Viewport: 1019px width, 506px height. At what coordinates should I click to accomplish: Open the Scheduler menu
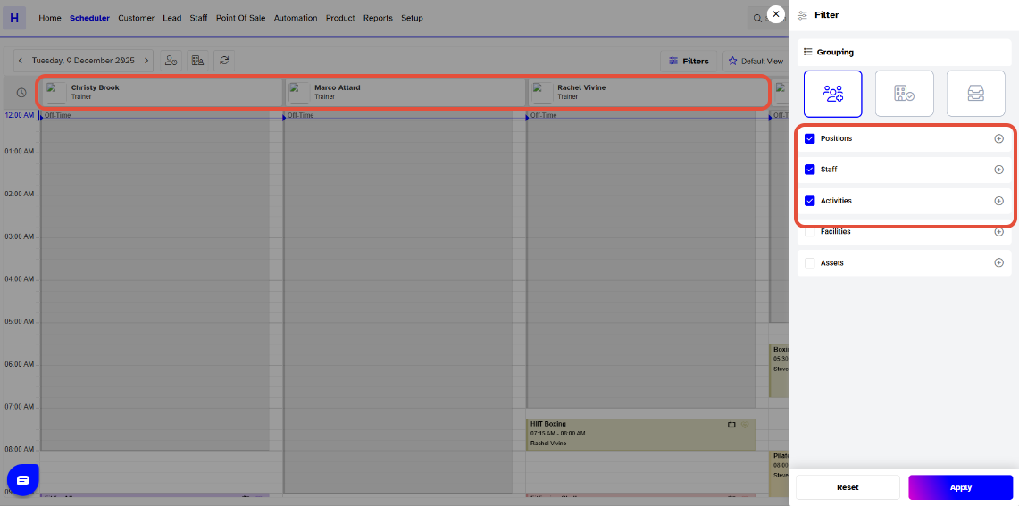[x=89, y=18]
